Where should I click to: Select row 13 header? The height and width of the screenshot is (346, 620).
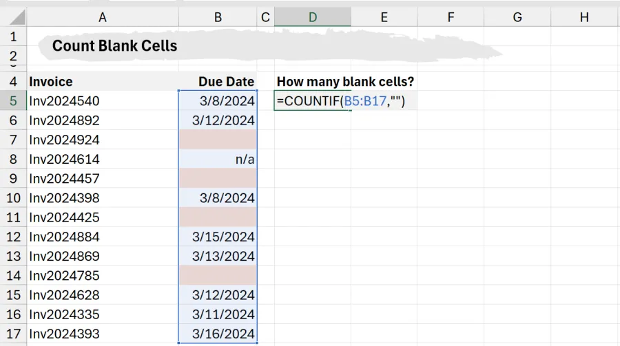tap(14, 256)
